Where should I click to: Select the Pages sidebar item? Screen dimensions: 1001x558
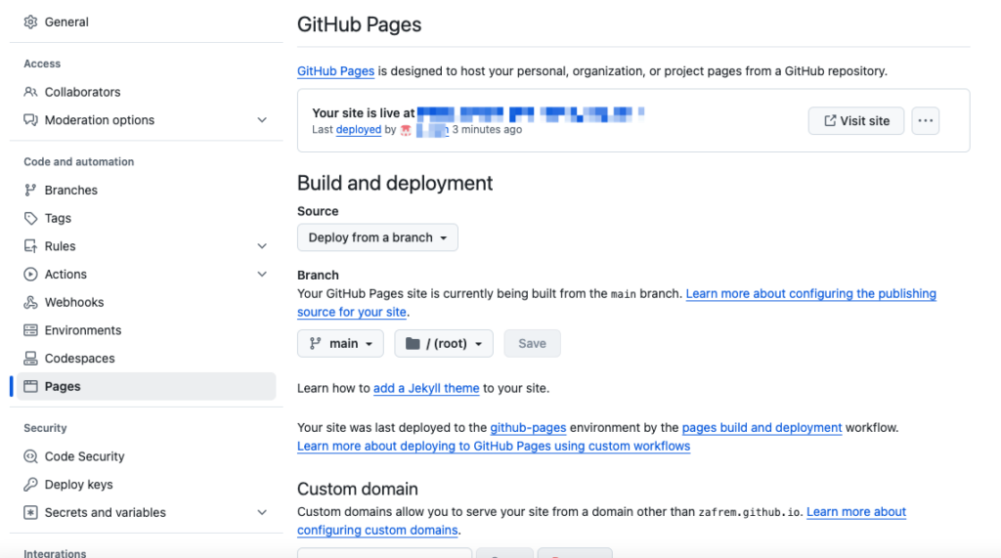[146, 386]
